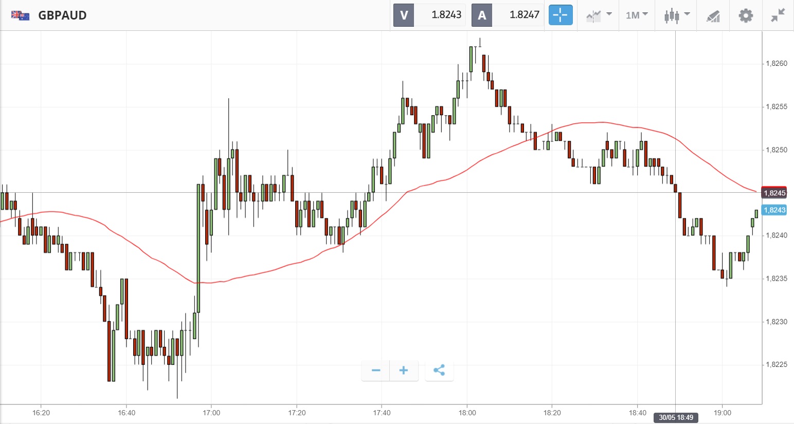Click the V sell button
The width and height of the screenshot is (794, 424).
[404, 15]
